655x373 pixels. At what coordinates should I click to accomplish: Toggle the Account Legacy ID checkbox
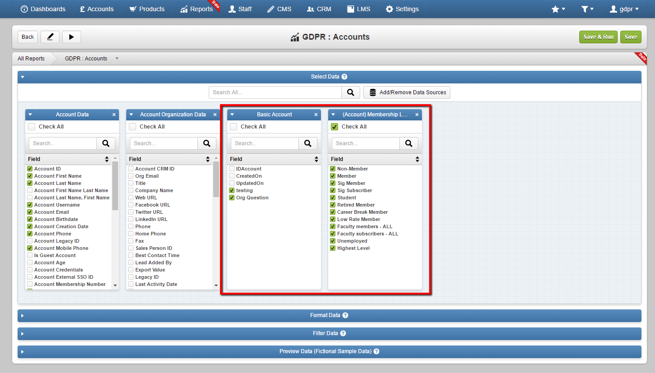[x=30, y=241]
